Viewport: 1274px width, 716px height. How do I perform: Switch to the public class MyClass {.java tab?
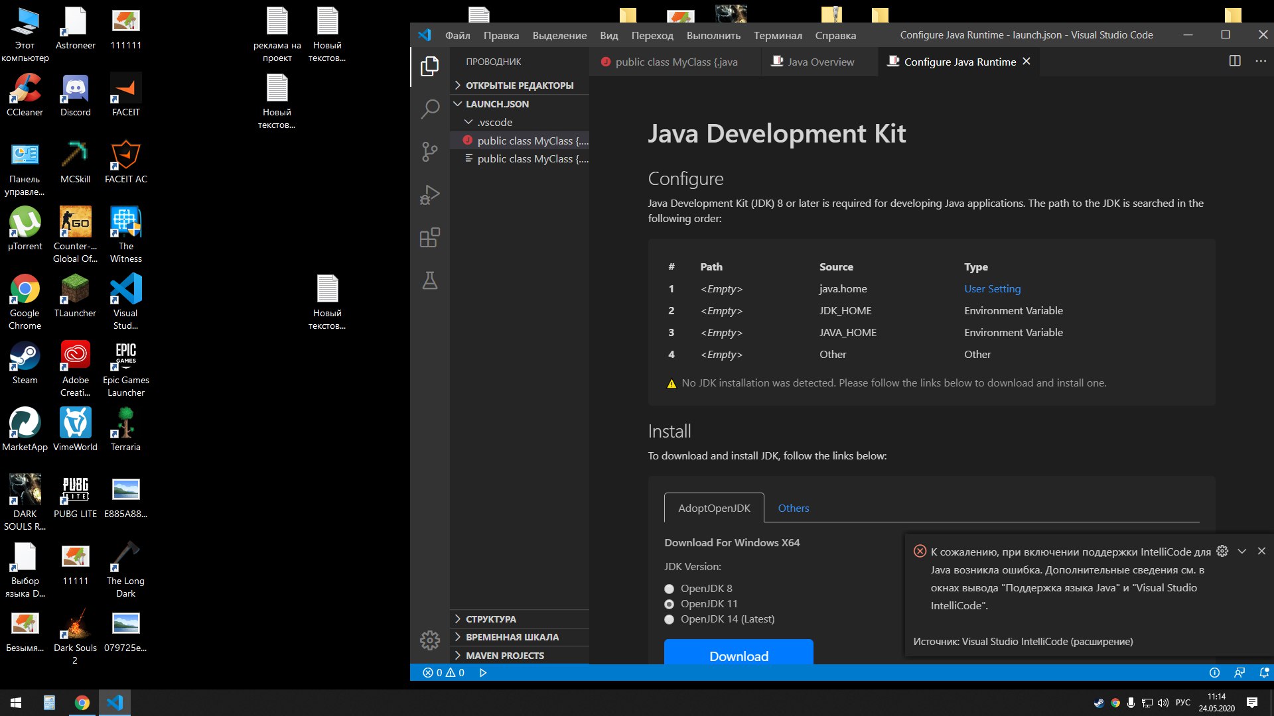pyautogui.click(x=674, y=61)
